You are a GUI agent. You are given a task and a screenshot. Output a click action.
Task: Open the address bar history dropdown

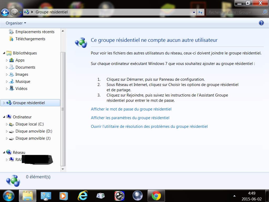point(194,12)
